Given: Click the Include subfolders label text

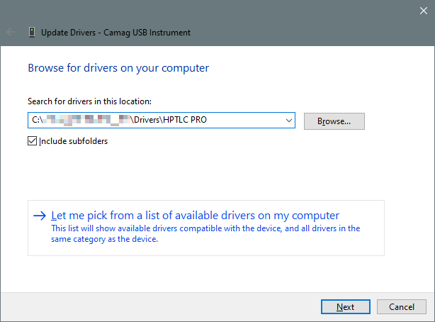Looking at the screenshot, I should tap(73, 141).
